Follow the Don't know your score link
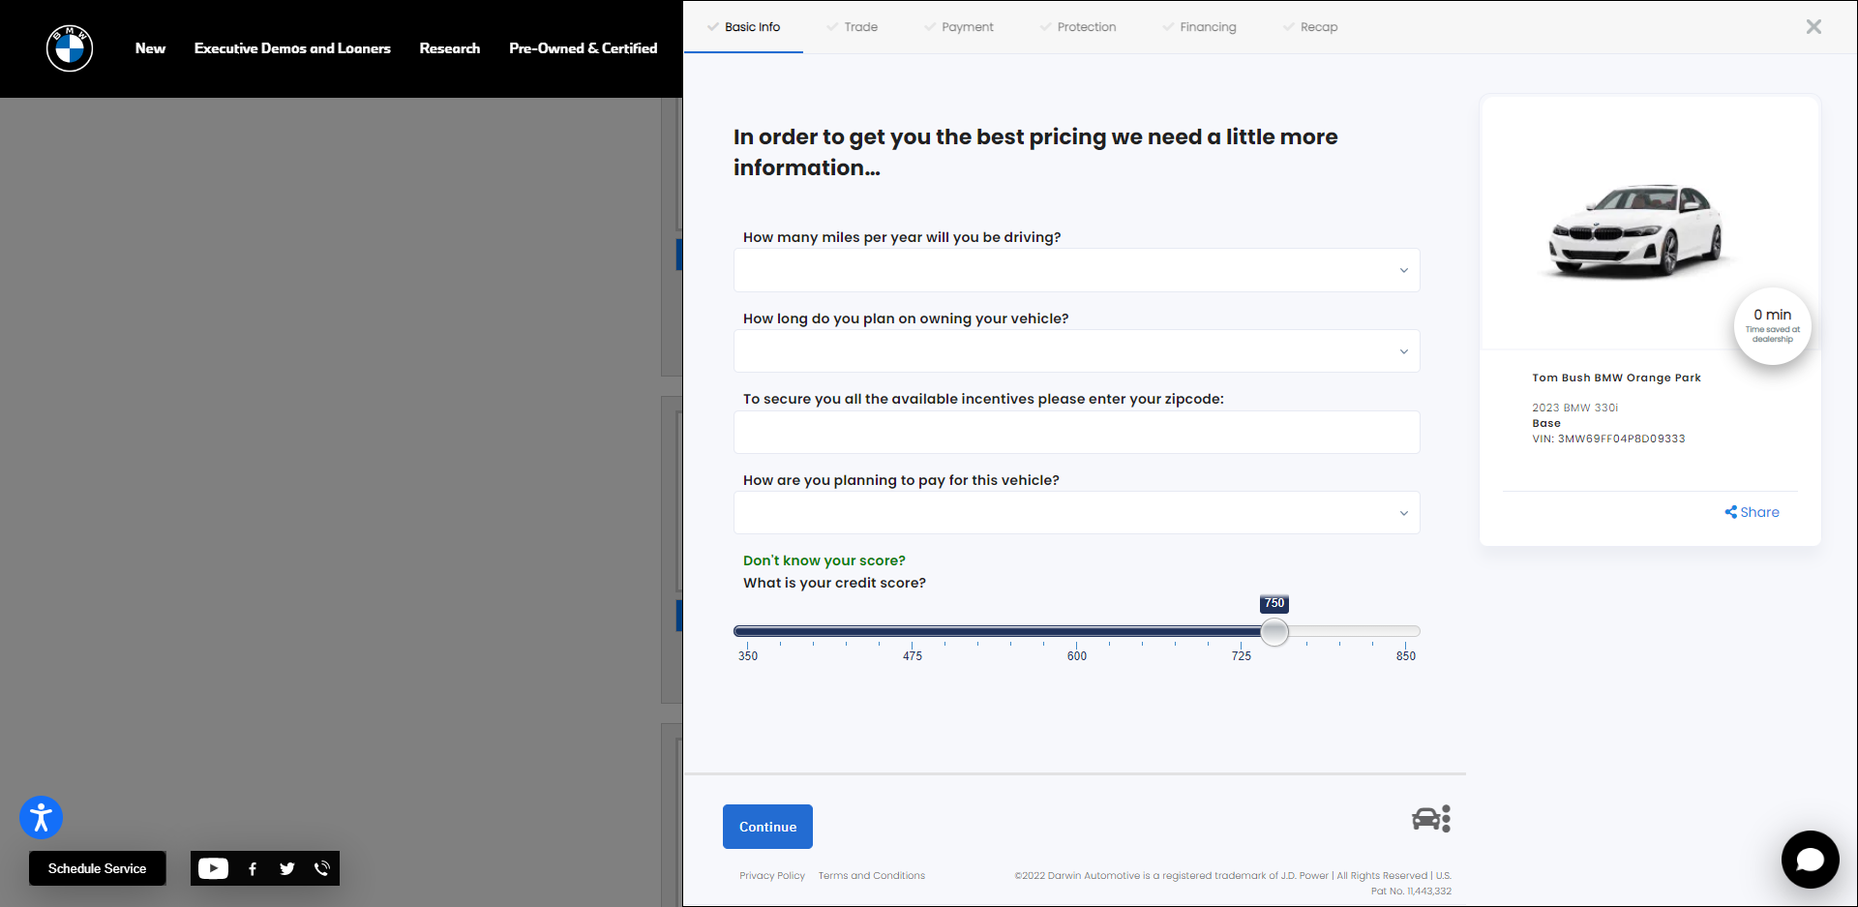The height and width of the screenshot is (907, 1858). 824,560
